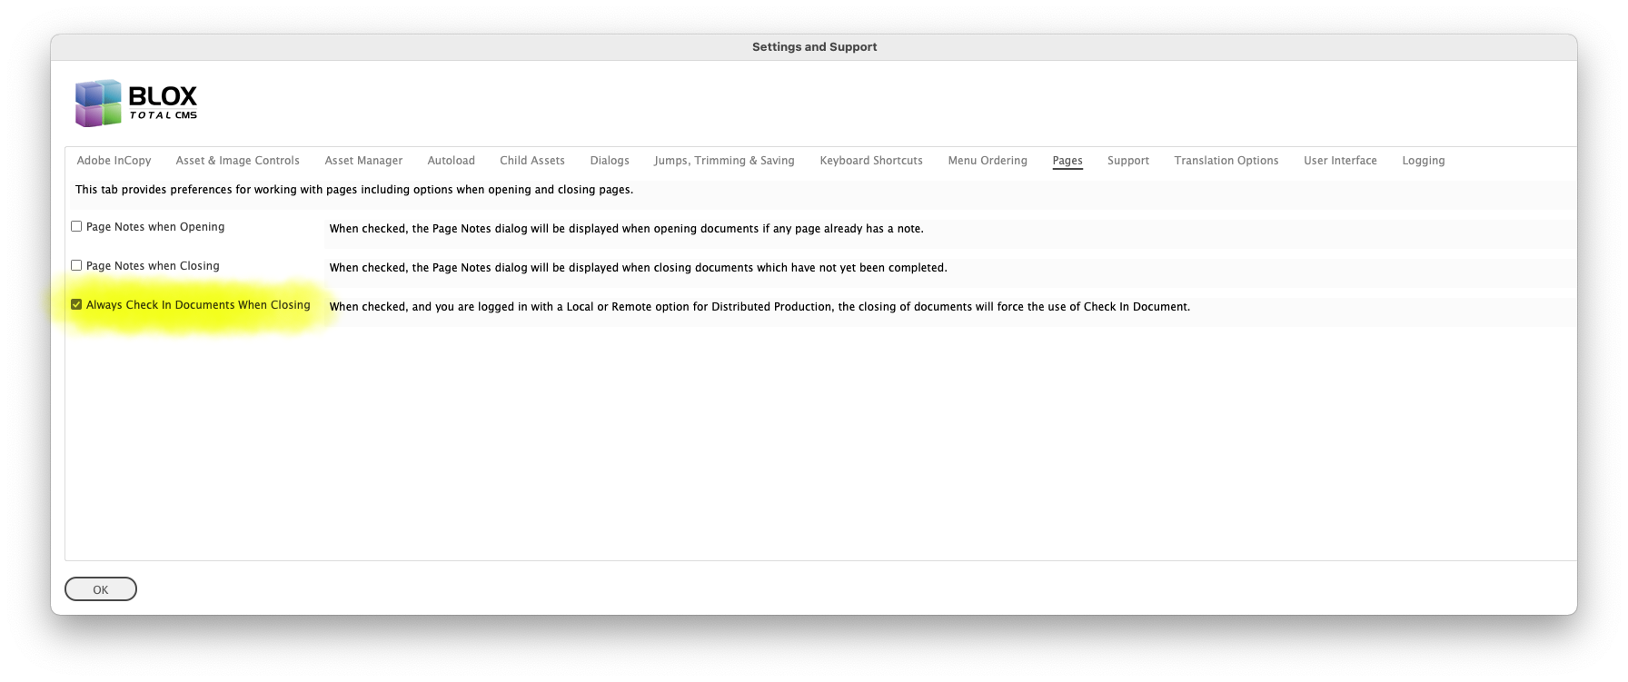Viewport: 1628px width, 682px height.
Task: Go to the User Interface tab
Action: pos(1340,161)
